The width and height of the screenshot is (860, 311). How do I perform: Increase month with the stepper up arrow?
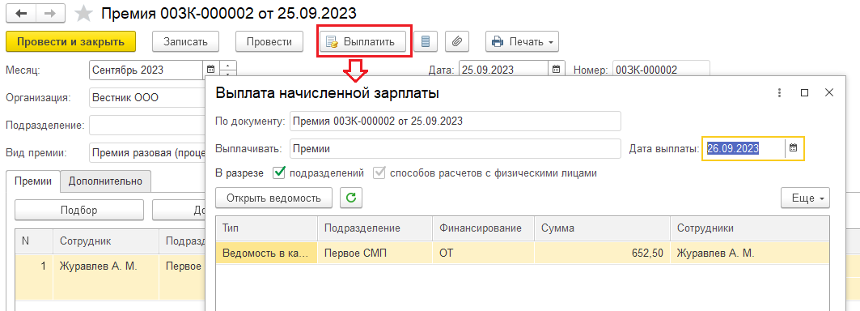tap(228, 65)
